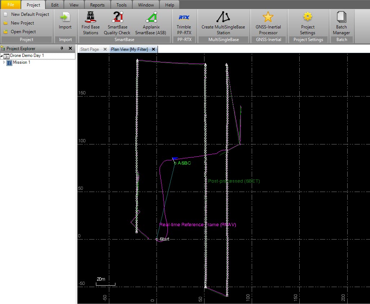Click Open Project
Screen dimensions: 370x304
click(x=23, y=32)
